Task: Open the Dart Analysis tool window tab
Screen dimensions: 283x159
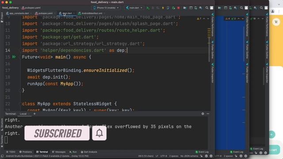Action: 89,152
